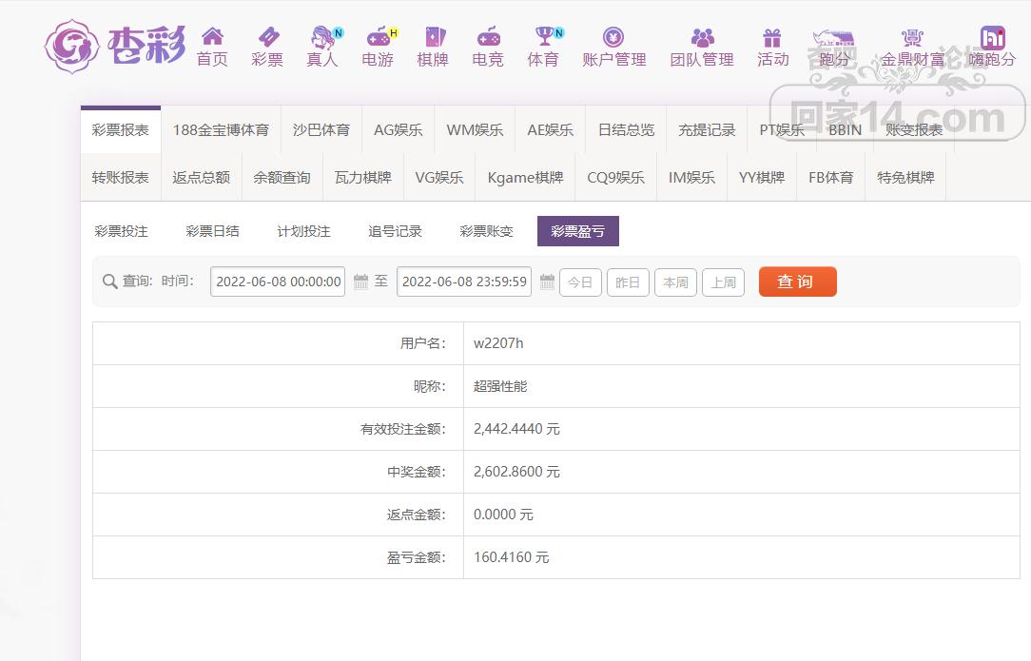Viewport: 1031px width, 661px height.
Task: Open start date calendar picker icon
Action: 361,282
